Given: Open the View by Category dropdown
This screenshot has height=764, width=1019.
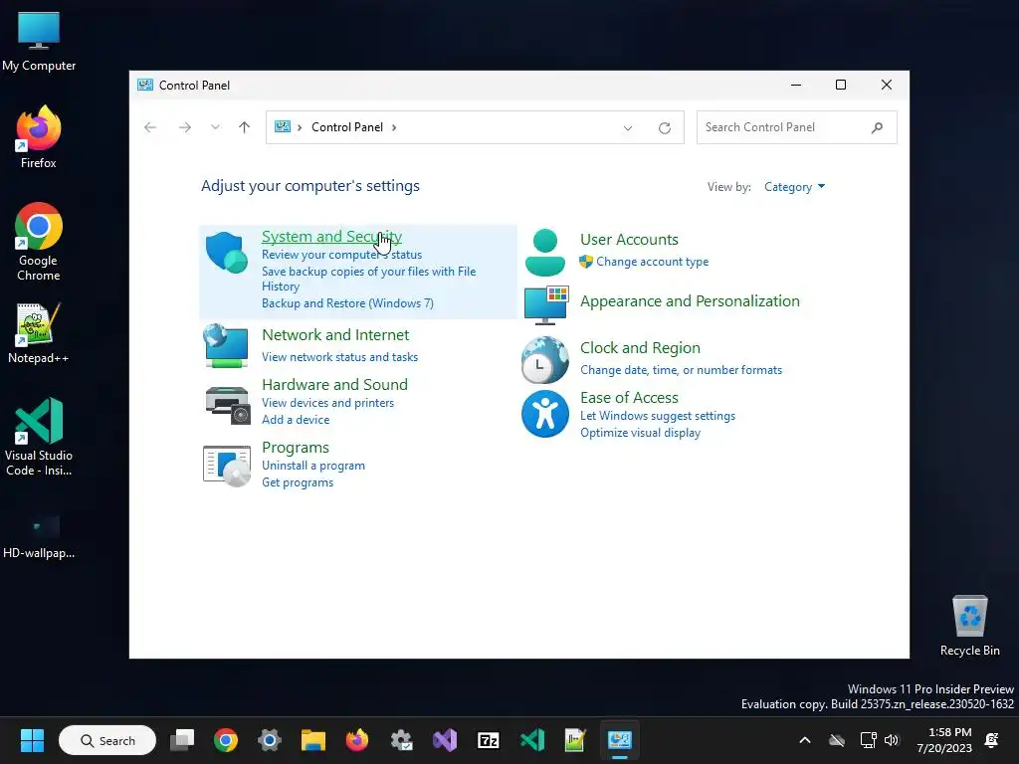Looking at the screenshot, I should tap(794, 187).
